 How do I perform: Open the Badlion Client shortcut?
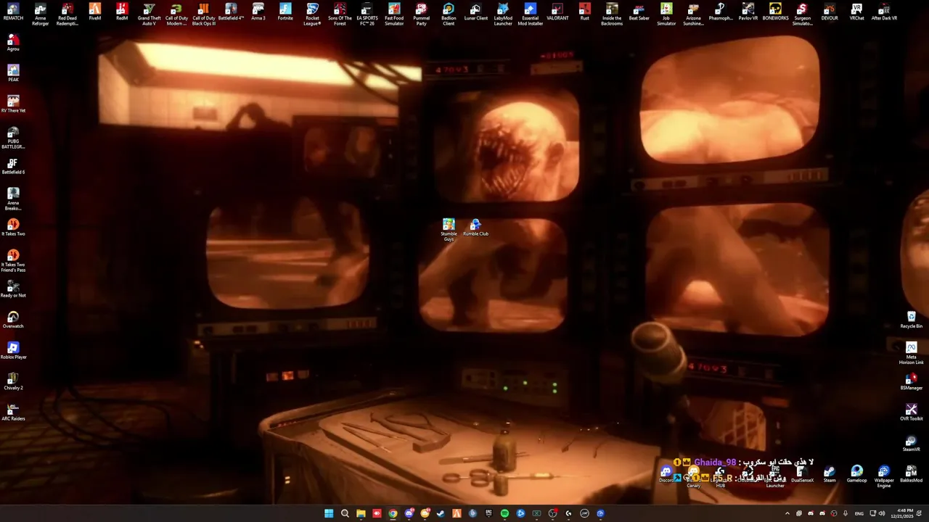[x=449, y=14]
